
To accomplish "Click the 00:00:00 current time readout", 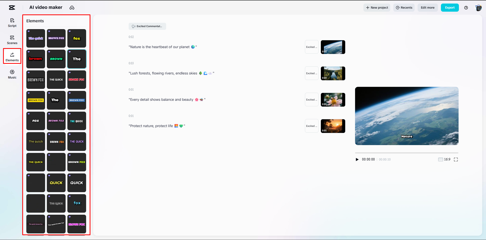I will pos(368,159).
